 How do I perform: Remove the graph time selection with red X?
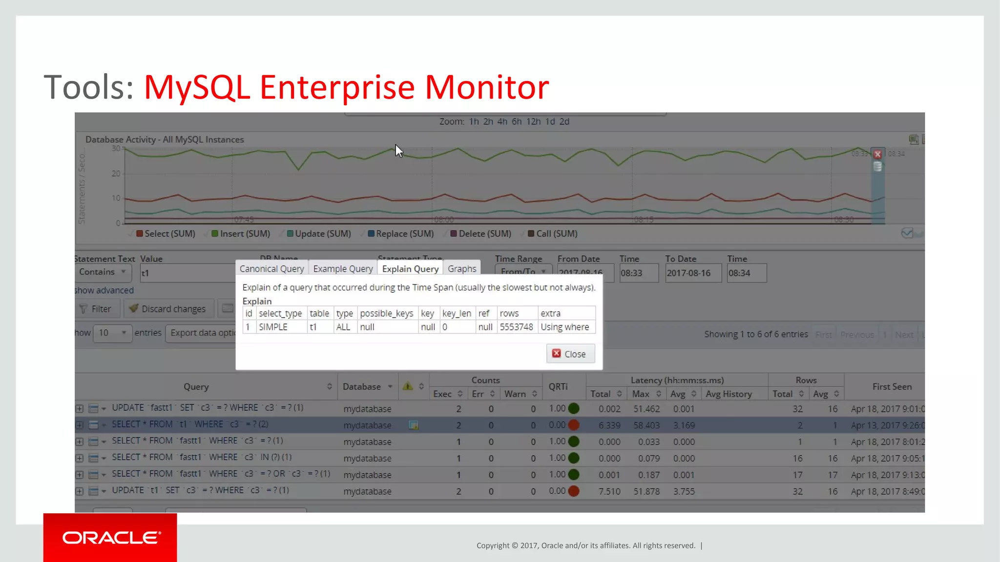[877, 154]
